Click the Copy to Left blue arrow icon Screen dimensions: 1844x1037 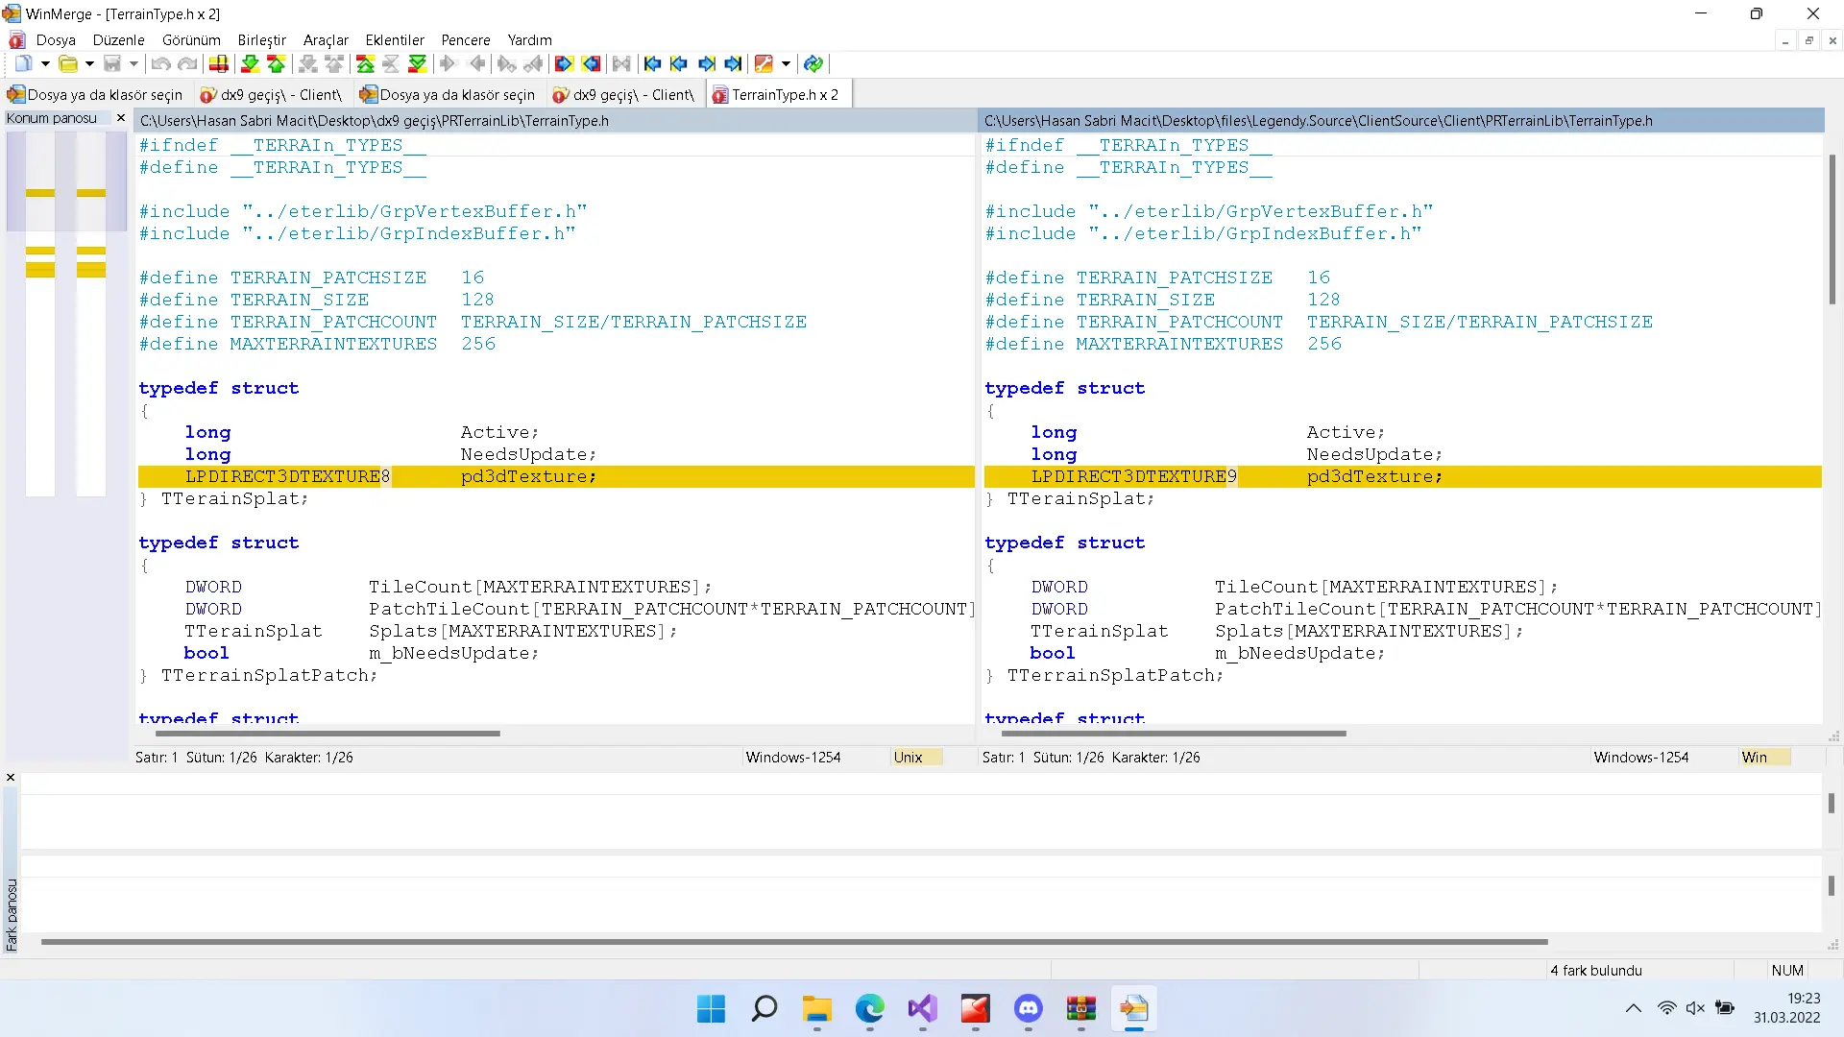(591, 64)
